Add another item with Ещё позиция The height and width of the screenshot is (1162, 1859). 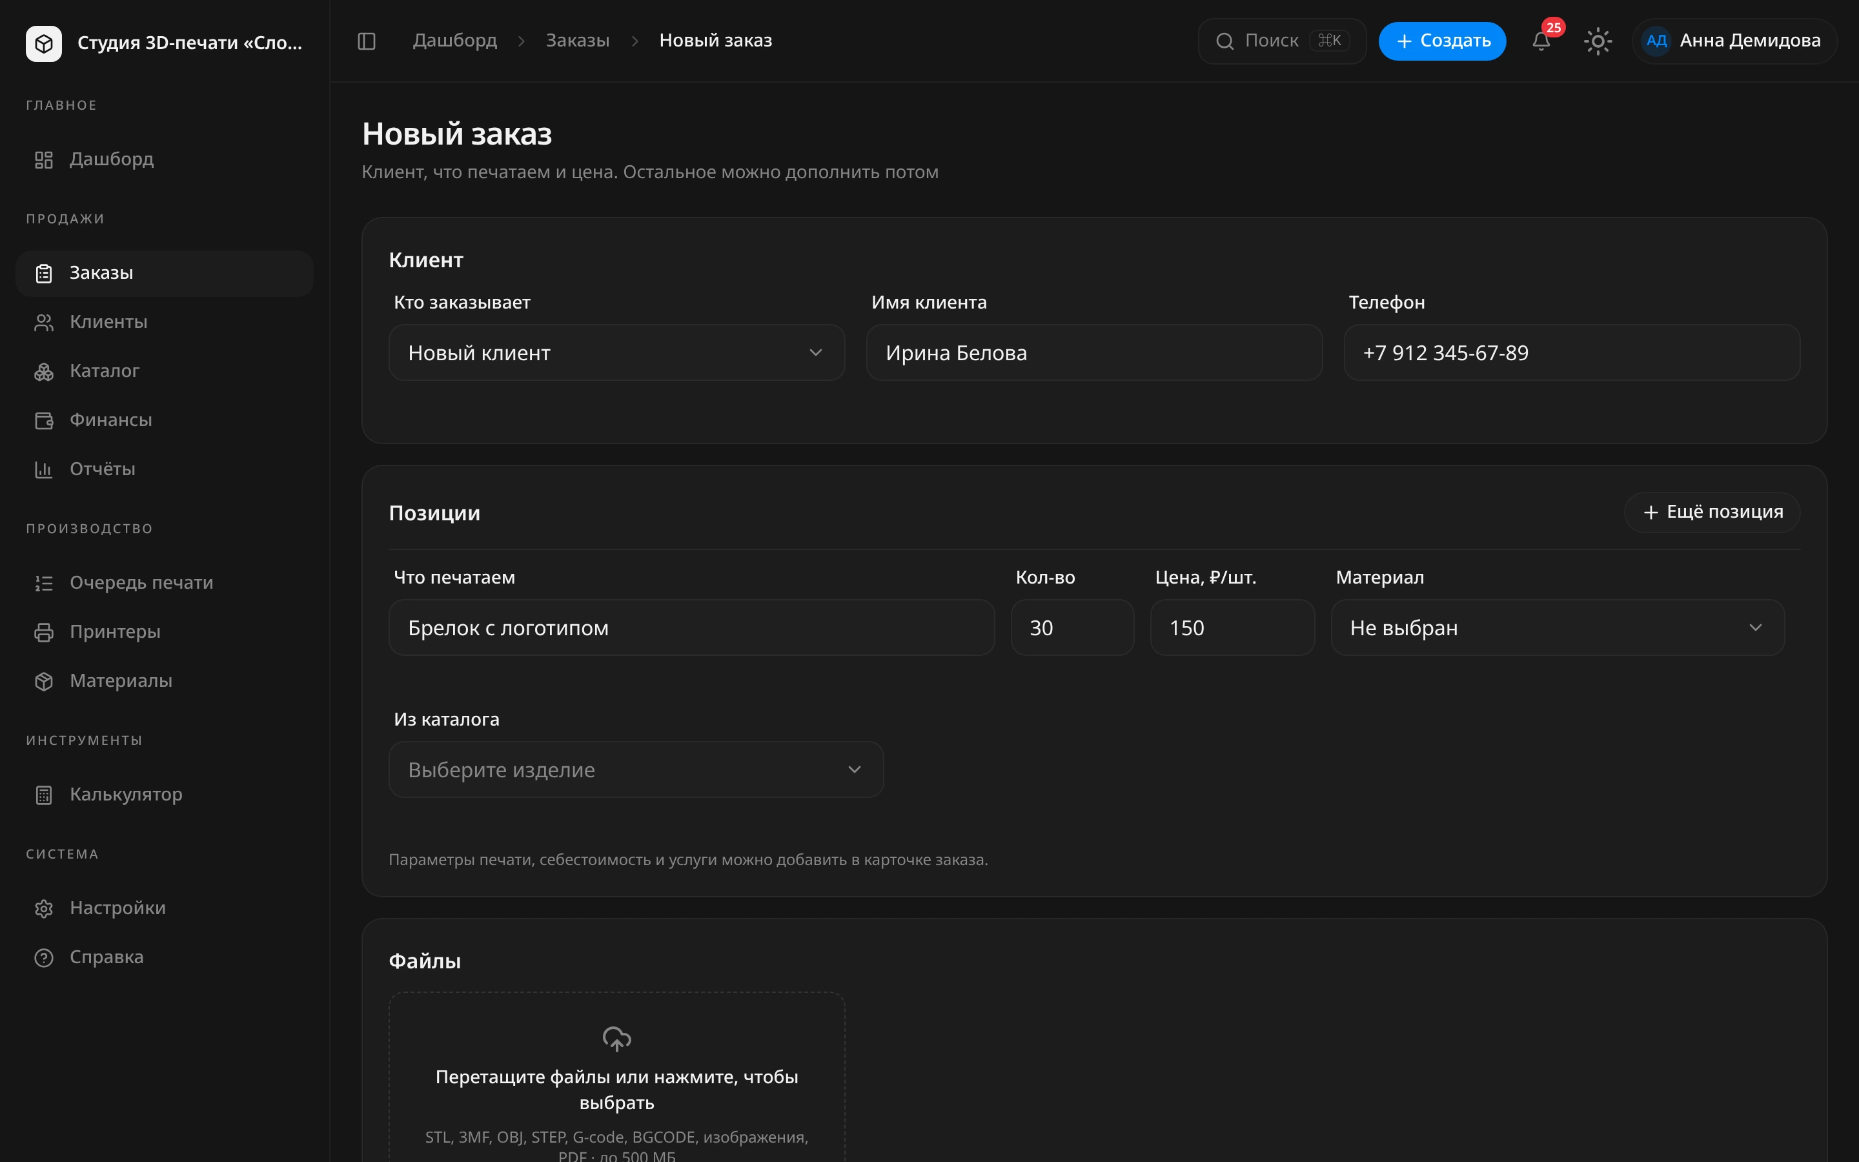pyautogui.click(x=1712, y=513)
